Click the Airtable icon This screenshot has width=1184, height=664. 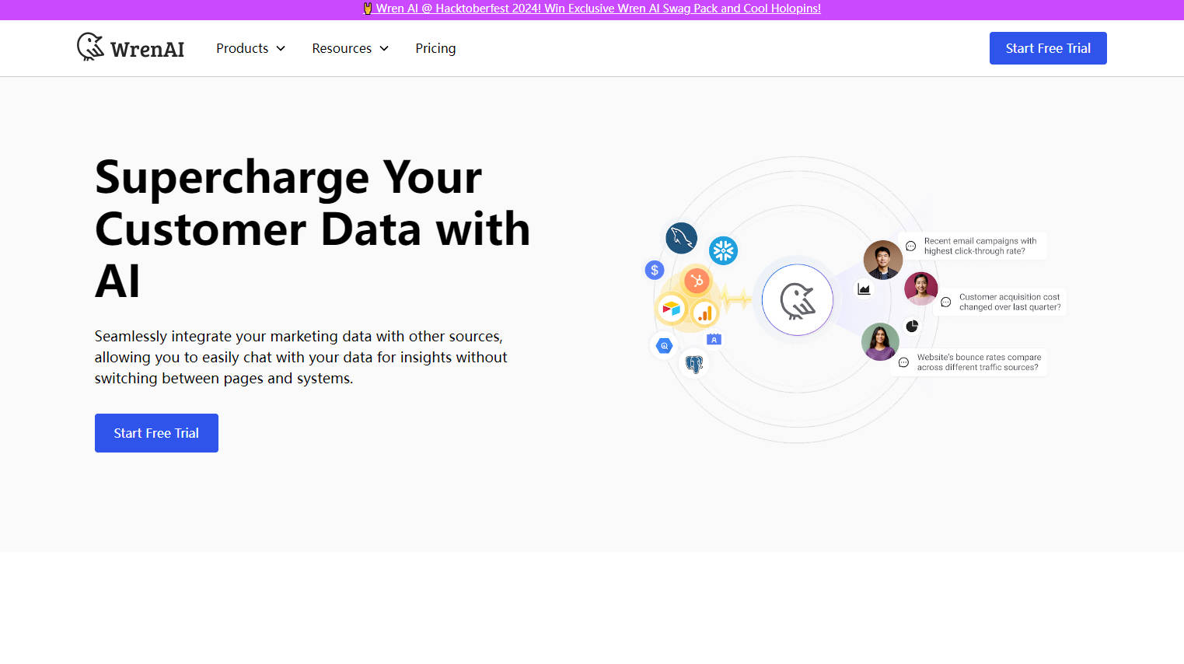(x=671, y=309)
